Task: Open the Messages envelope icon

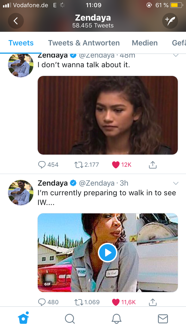Action: click(x=163, y=319)
